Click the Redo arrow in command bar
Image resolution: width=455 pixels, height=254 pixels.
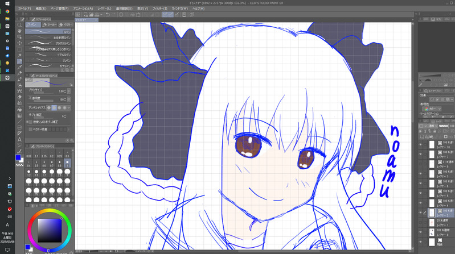coord(113,14)
